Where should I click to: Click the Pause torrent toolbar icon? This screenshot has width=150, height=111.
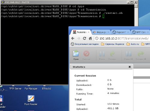click(102, 55)
